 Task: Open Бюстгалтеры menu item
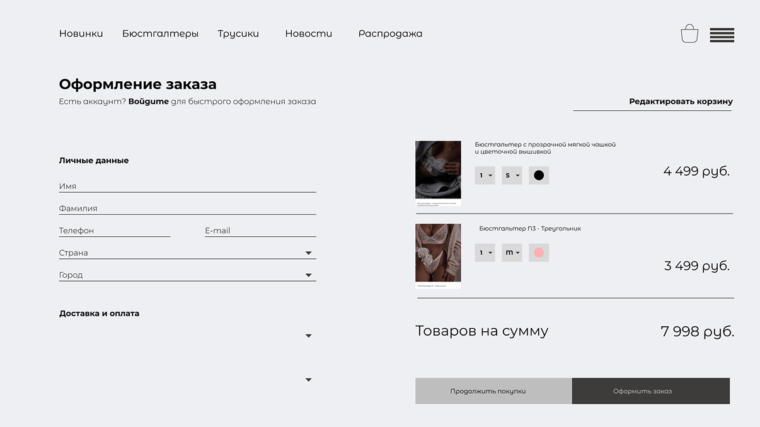click(x=160, y=33)
